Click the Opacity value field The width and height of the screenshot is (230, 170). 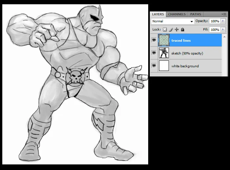pyautogui.click(x=215, y=21)
